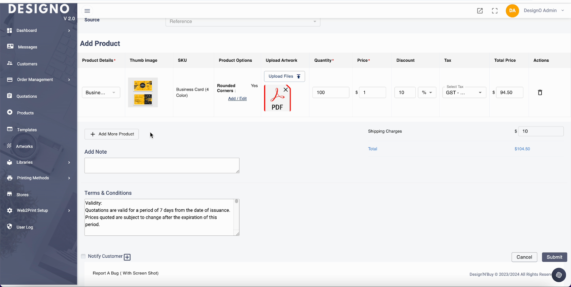The image size is (571, 287).
Task: Expand the Order Management menu
Action: click(x=35, y=80)
